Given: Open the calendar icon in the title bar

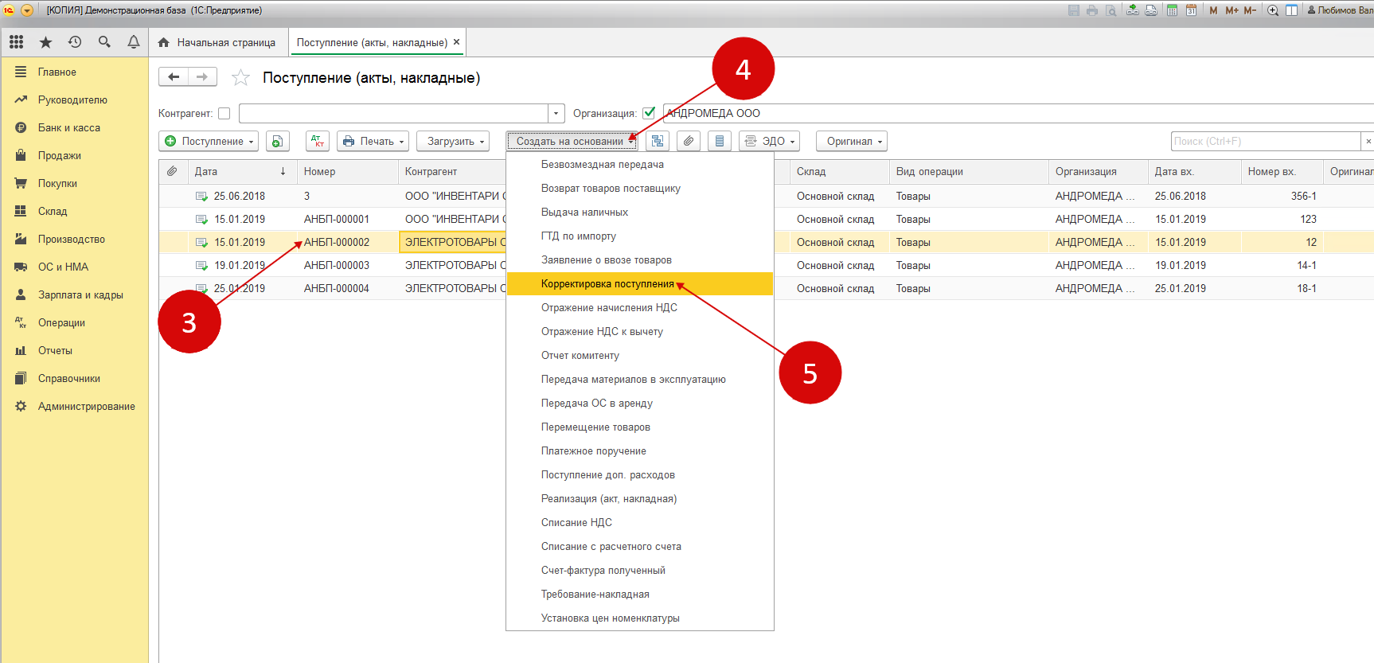Looking at the screenshot, I should tap(1191, 10).
